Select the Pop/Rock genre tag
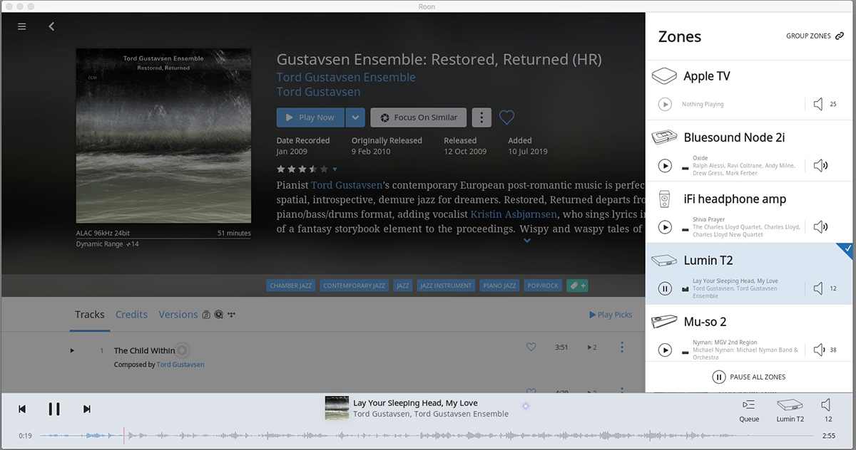This screenshot has height=450, width=856. (543, 286)
